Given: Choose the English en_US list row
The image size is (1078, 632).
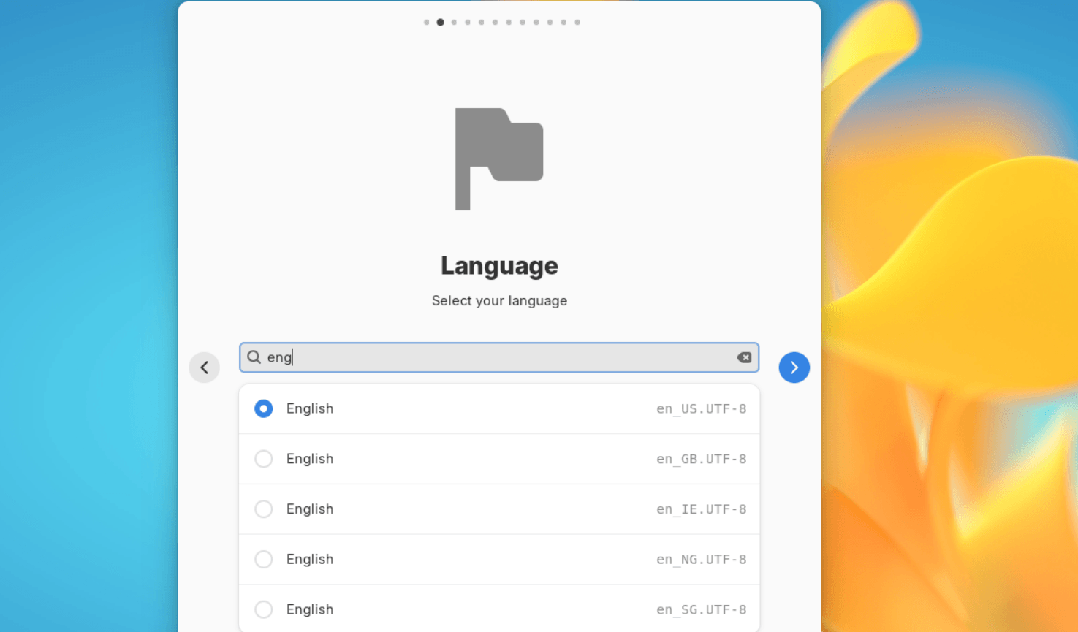Looking at the screenshot, I should click(x=499, y=408).
